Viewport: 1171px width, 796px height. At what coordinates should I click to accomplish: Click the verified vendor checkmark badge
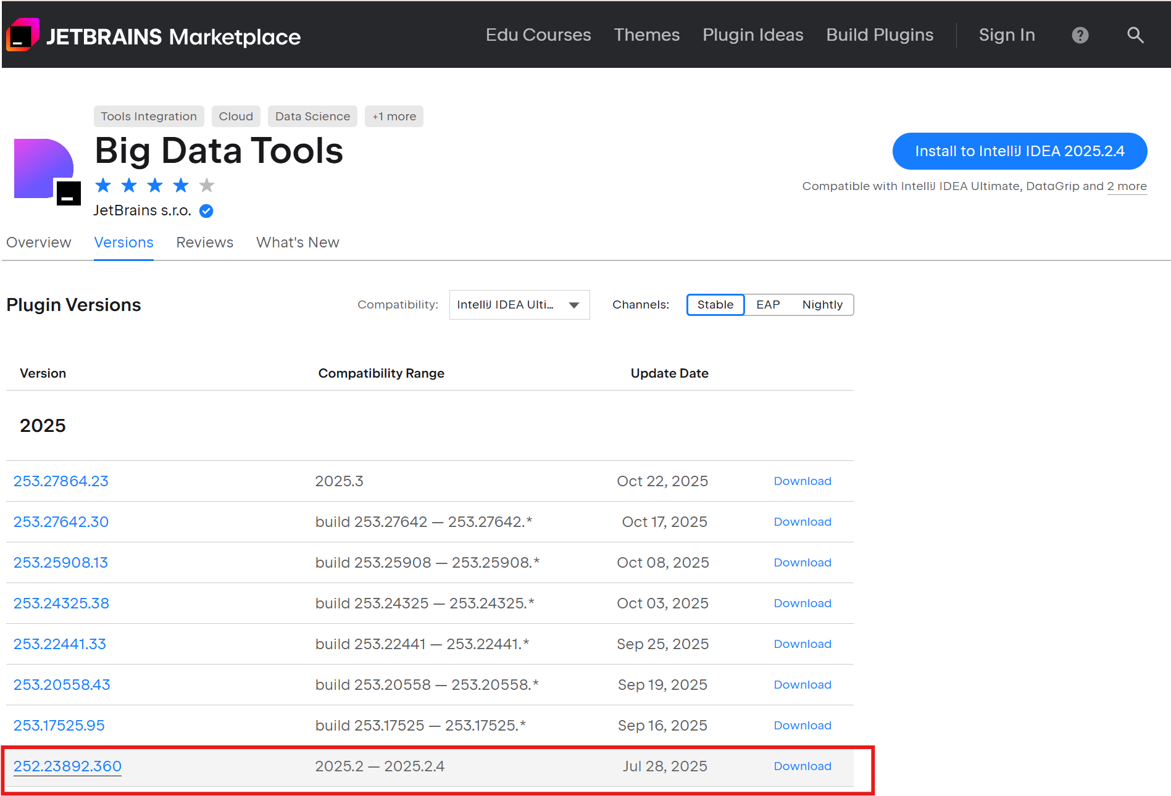point(206,211)
